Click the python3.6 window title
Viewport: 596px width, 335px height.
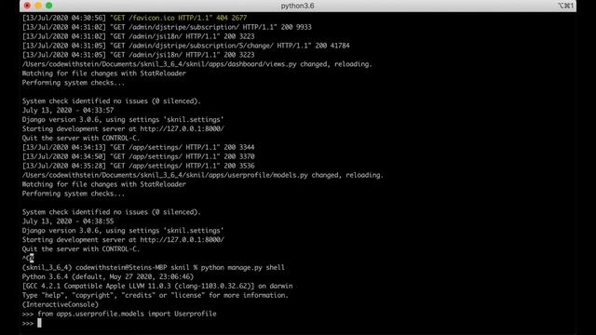point(297,6)
